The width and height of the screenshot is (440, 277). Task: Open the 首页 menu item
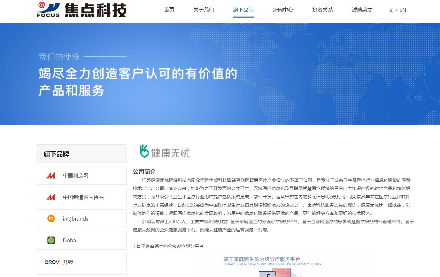[169, 10]
